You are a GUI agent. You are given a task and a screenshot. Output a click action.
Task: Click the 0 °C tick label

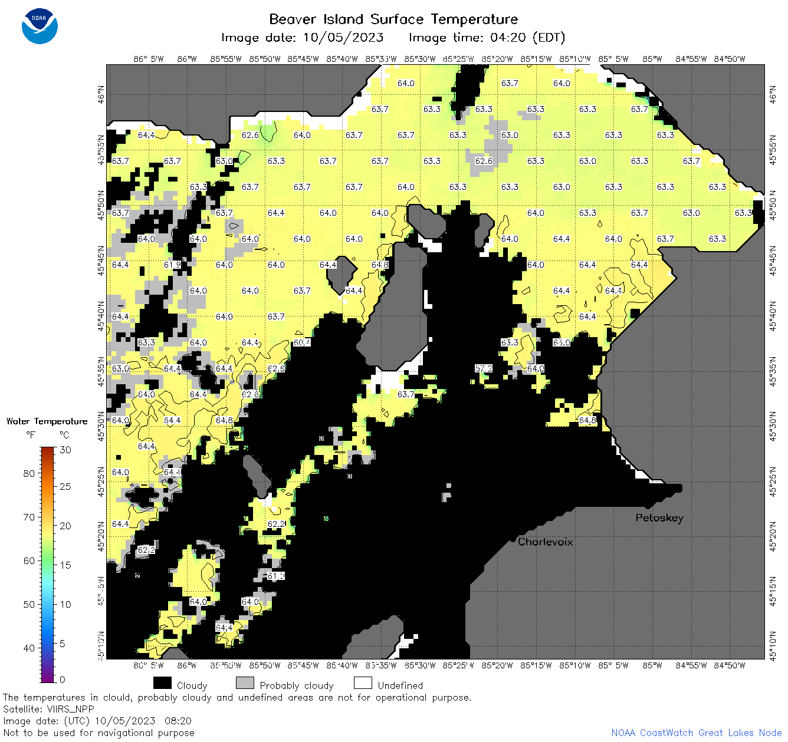[63, 680]
